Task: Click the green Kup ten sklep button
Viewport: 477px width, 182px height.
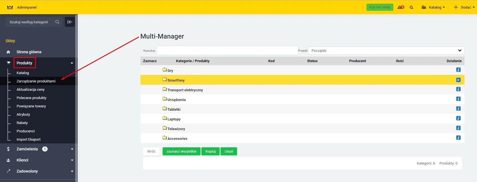Action: (x=379, y=7)
